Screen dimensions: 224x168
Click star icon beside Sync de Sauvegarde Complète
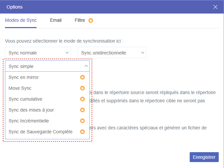pyautogui.click(x=82, y=132)
